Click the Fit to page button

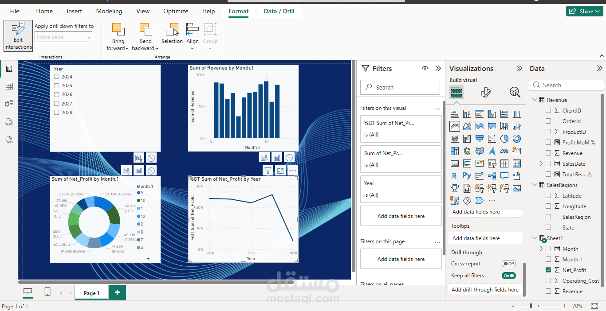[594, 306]
